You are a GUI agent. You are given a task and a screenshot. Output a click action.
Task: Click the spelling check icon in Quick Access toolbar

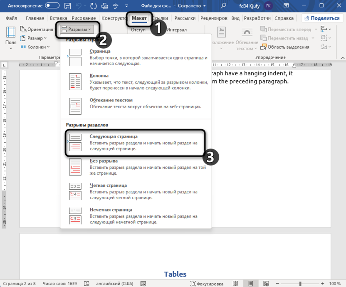pos(116,6)
